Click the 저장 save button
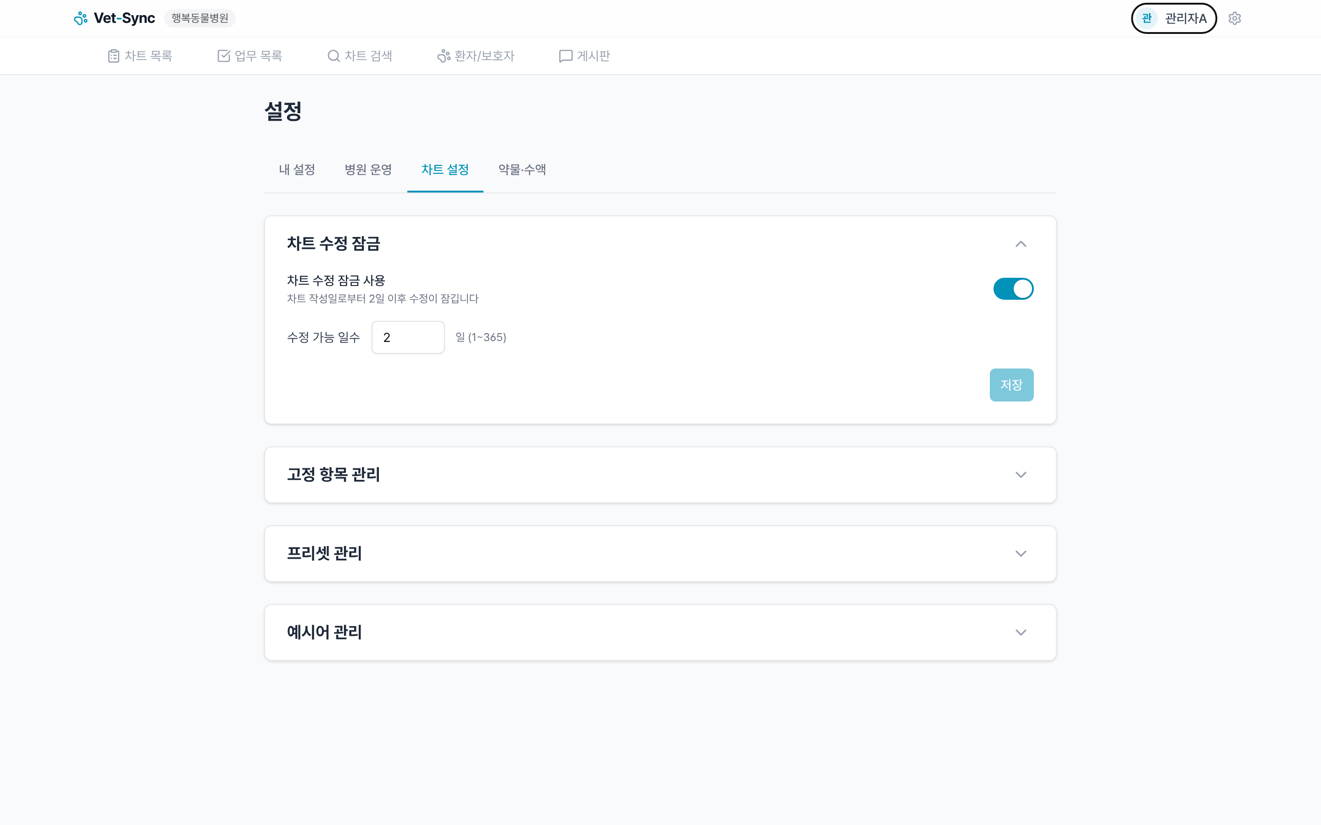 click(x=1011, y=385)
